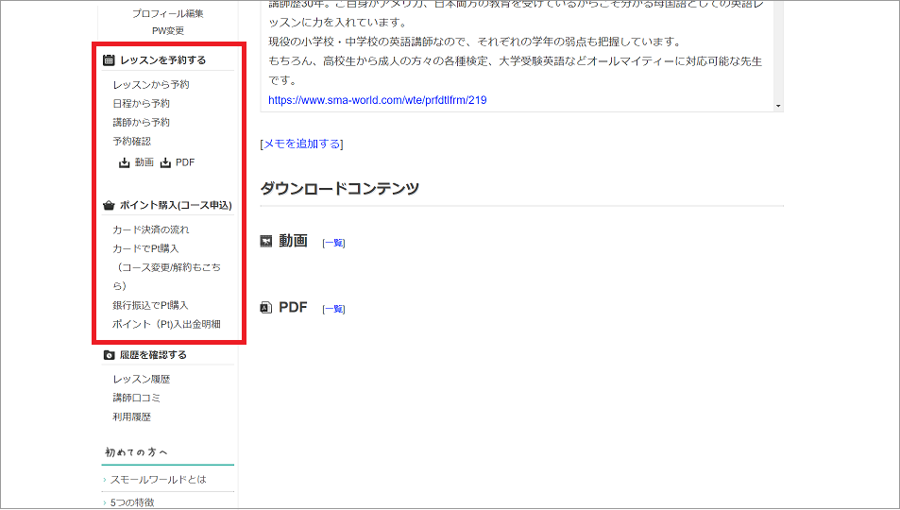Click the PDF document icon beside PDF heading
900x510 pixels.
(x=265, y=307)
